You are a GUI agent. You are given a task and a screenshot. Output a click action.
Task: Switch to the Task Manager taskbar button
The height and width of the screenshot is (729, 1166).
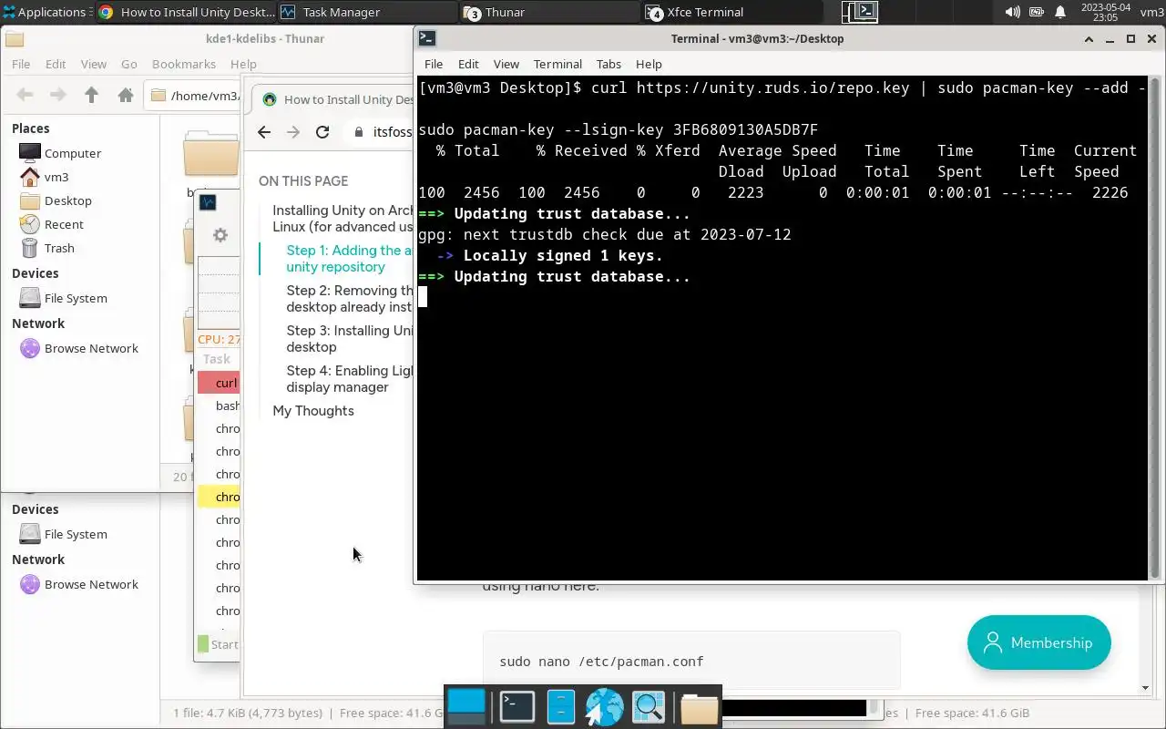tap(367, 12)
